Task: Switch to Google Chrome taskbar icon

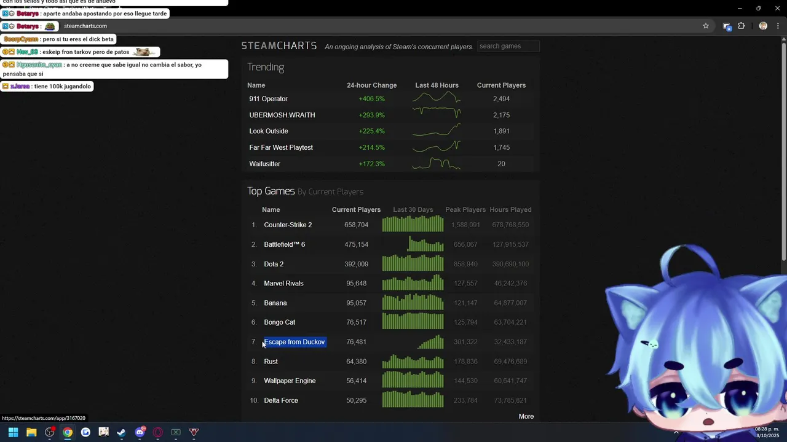Action: tap(68, 432)
